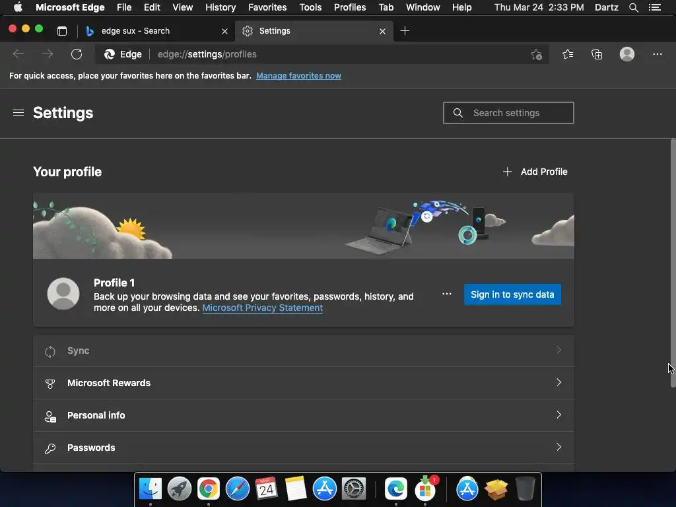The width and height of the screenshot is (676, 507).
Task: Click the forward navigation arrow
Action: (x=48, y=54)
